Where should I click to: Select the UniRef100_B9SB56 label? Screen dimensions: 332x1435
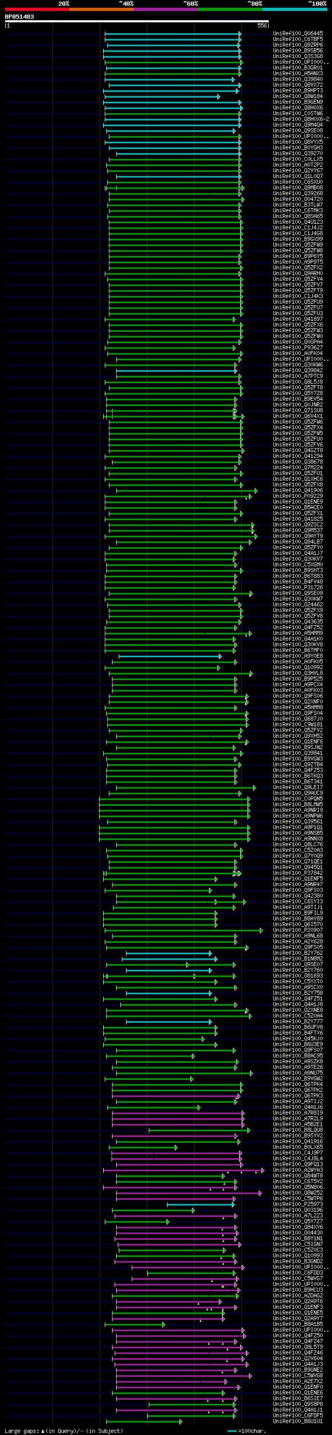pyautogui.click(x=297, y=51)
